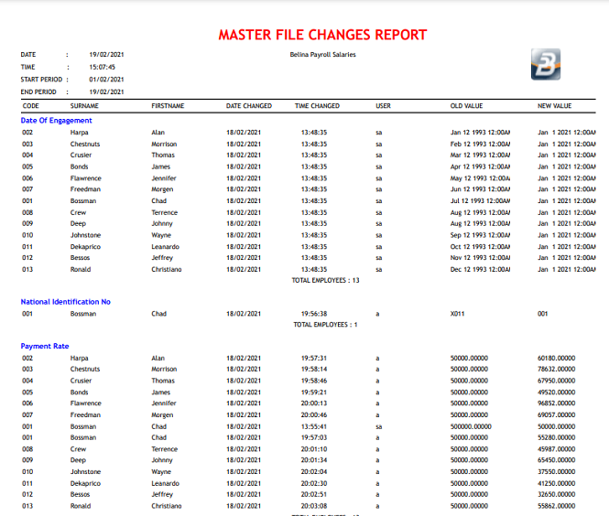Click old value Jul 12 1993 for Bossman
The width and height of the screenshot is (609, 516).
tap(480, 201)
